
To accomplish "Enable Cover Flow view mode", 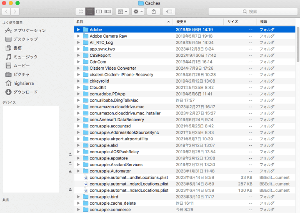I will 108,11.
